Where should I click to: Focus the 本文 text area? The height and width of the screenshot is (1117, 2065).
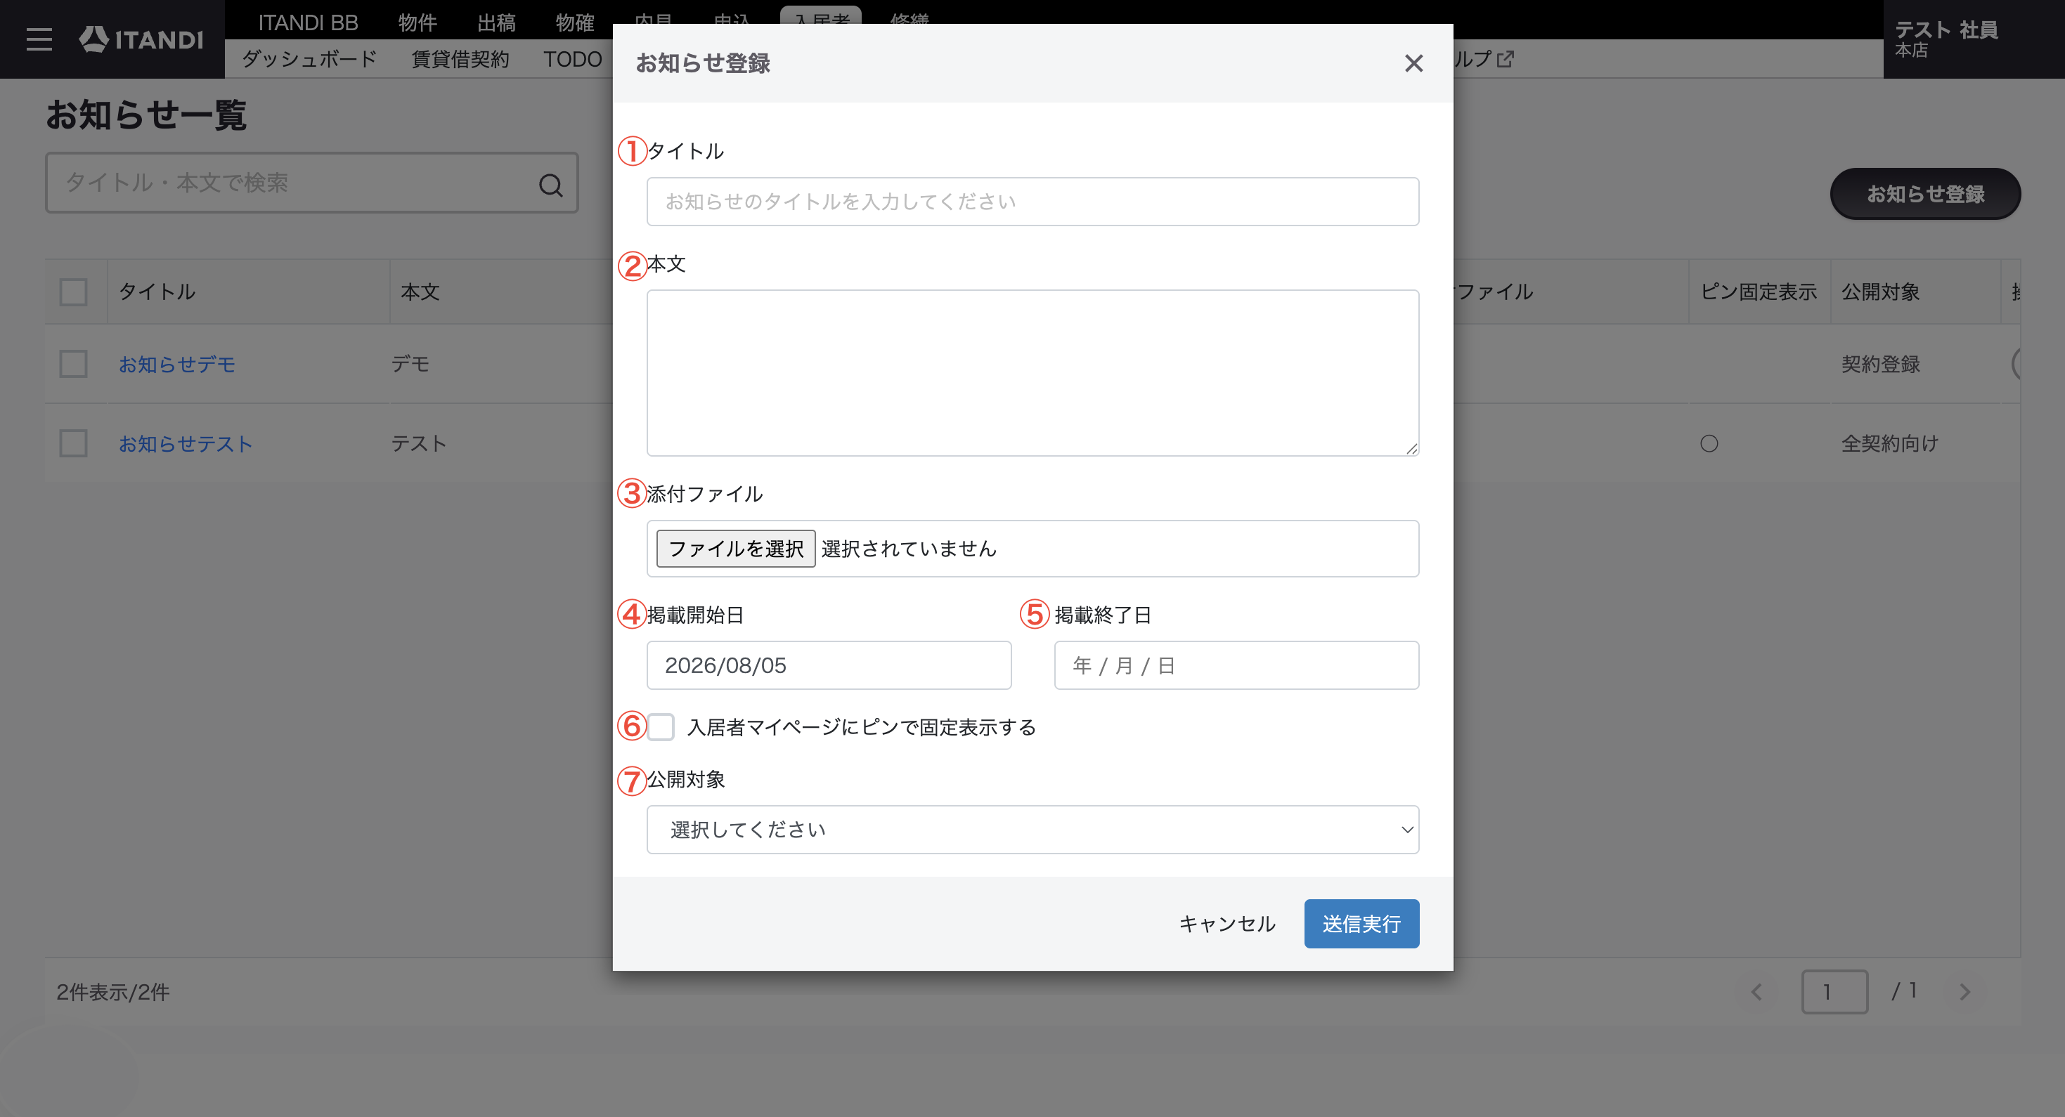[1032, 372]
